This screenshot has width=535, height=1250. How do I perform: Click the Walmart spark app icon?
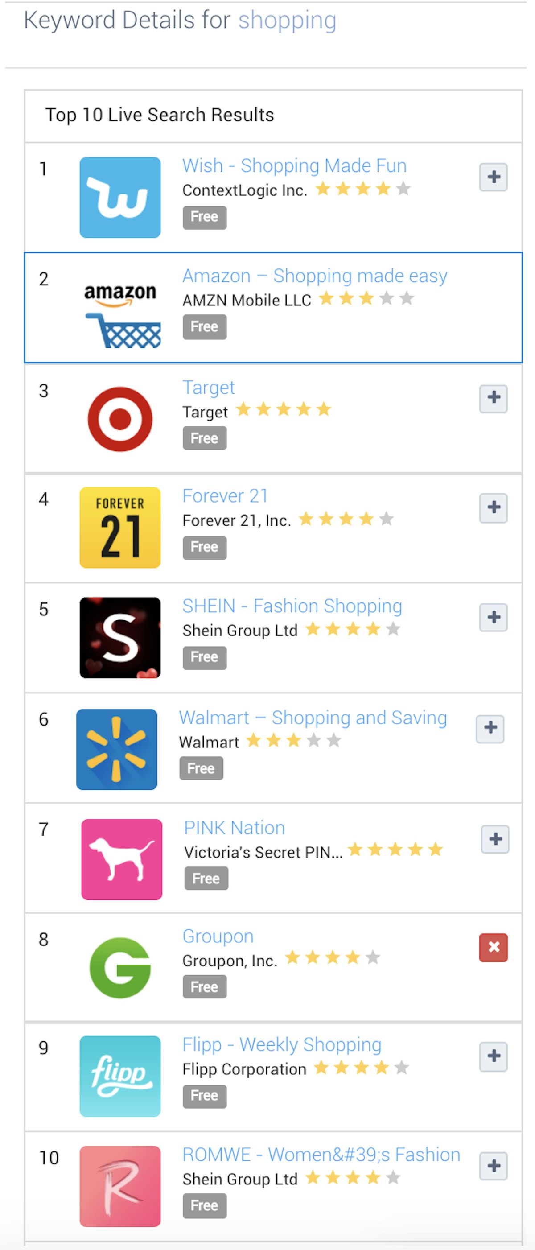tap(116, 749)
